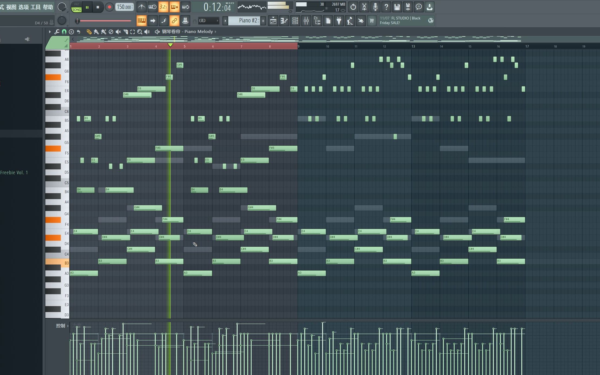Open the project picker (pages) button
Screen dimensions: 600x375
coord(328,21)
